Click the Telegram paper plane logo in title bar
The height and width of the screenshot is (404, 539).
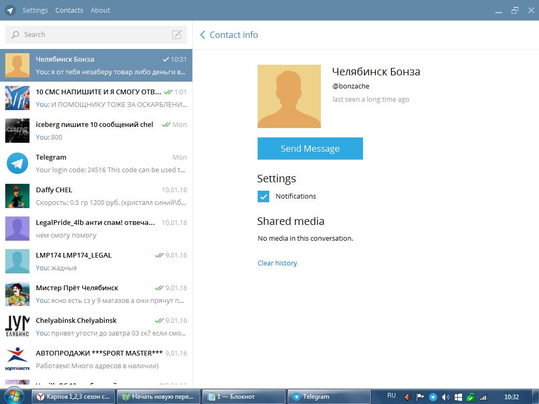click(11, 11)
